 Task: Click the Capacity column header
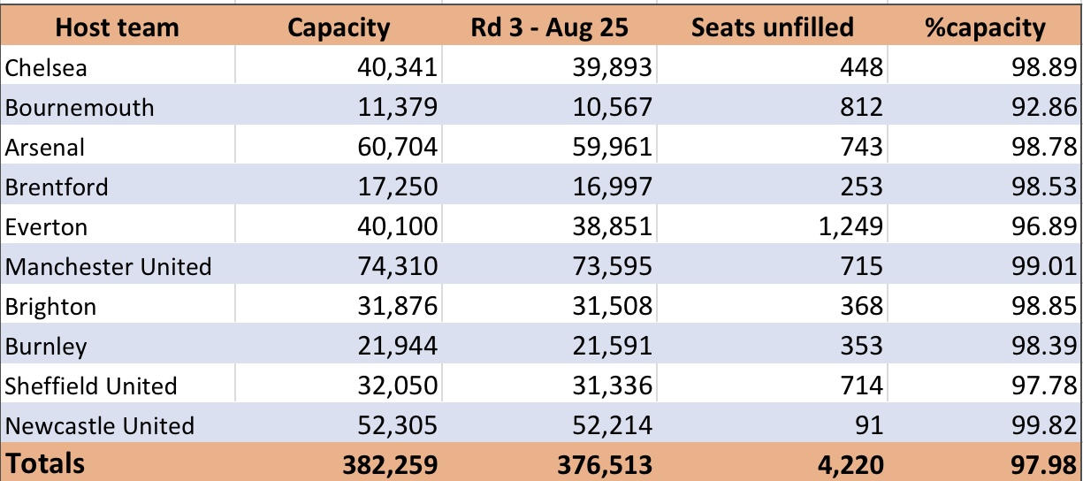pos(339,28)
